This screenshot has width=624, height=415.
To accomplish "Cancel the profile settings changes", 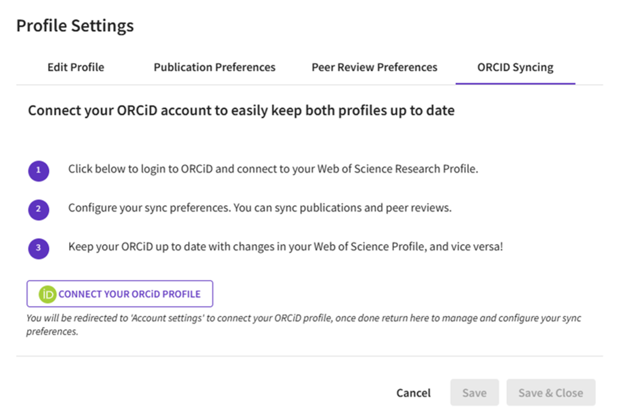I will (x=413, y=393).
